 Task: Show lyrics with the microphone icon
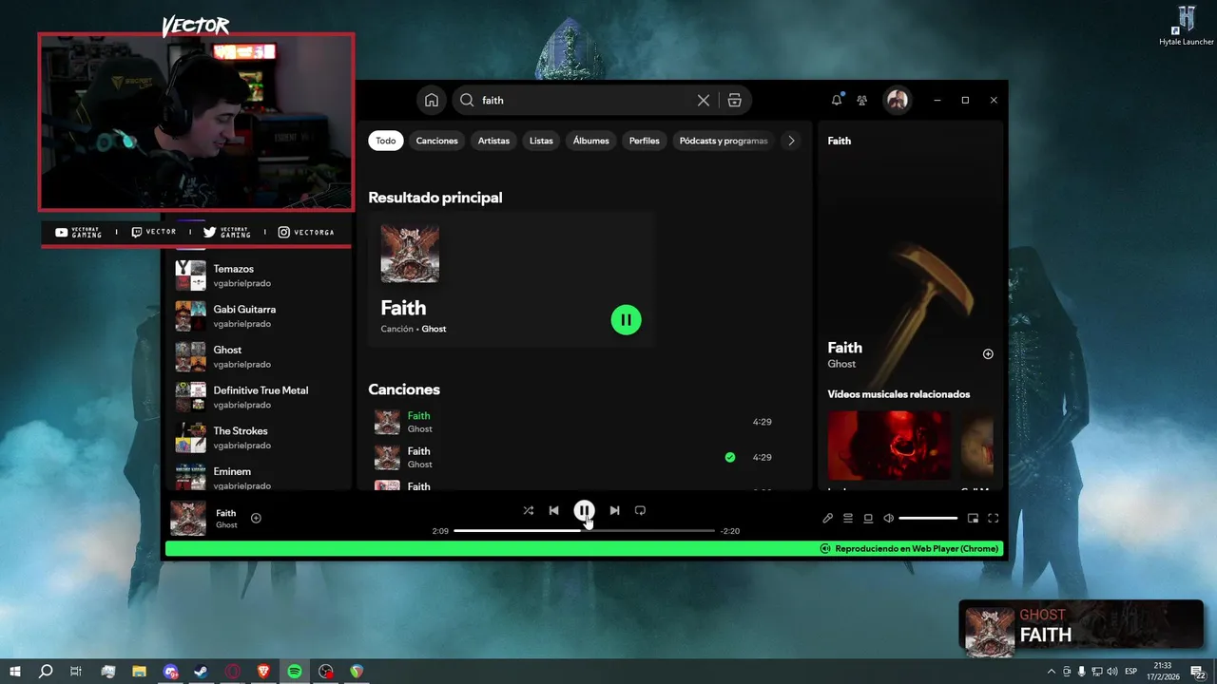click(828, 518)
